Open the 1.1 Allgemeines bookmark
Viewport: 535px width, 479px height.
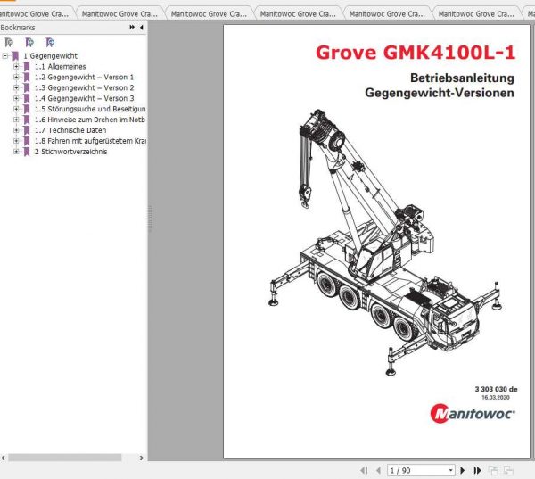click(60, 67)
